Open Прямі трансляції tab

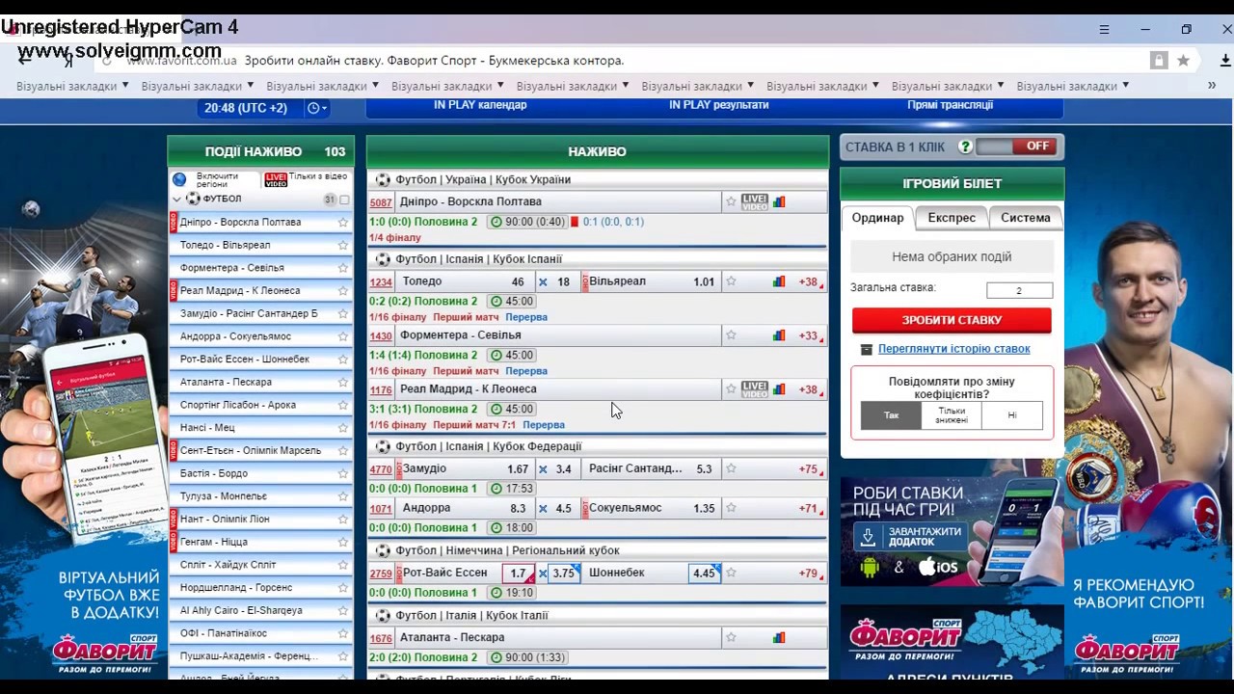[x=950, y=105]
